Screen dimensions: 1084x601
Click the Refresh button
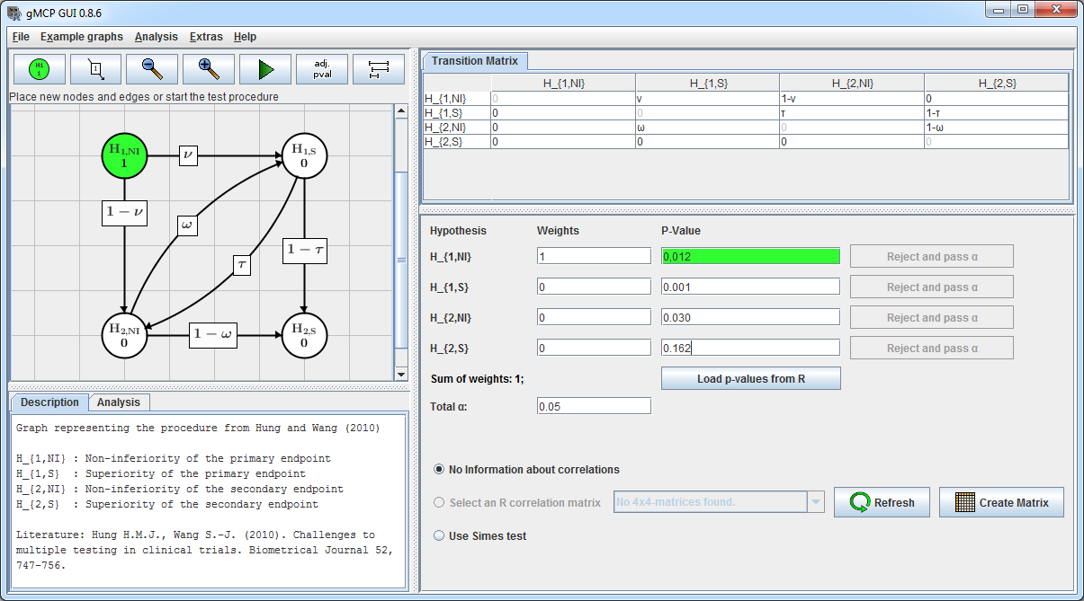tap(882, 502)
